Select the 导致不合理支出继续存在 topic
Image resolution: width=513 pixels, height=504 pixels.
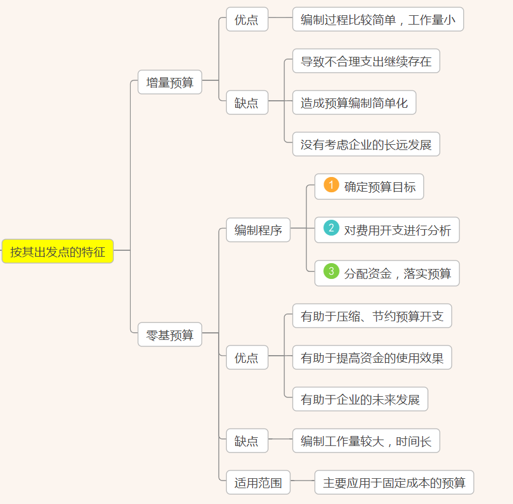[x=366, y=61]
